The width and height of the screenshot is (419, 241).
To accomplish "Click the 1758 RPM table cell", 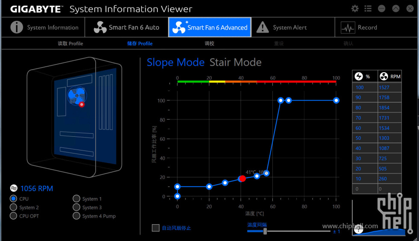I will click(389, 97).
